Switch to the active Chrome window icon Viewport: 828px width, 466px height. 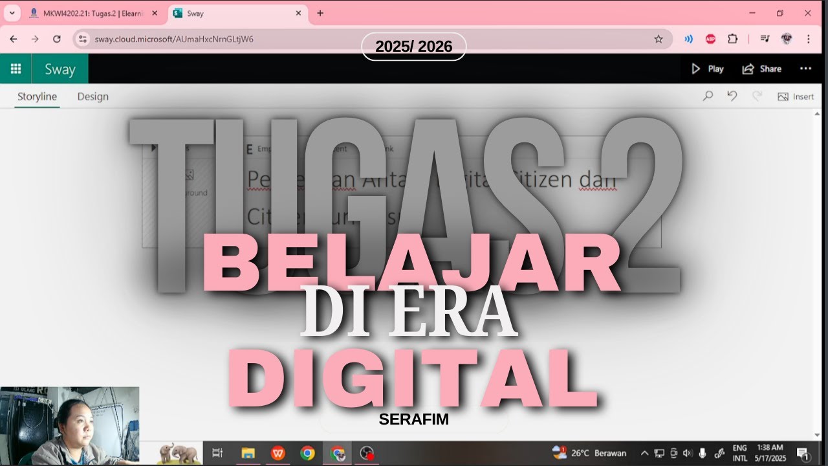click(337, 453)
